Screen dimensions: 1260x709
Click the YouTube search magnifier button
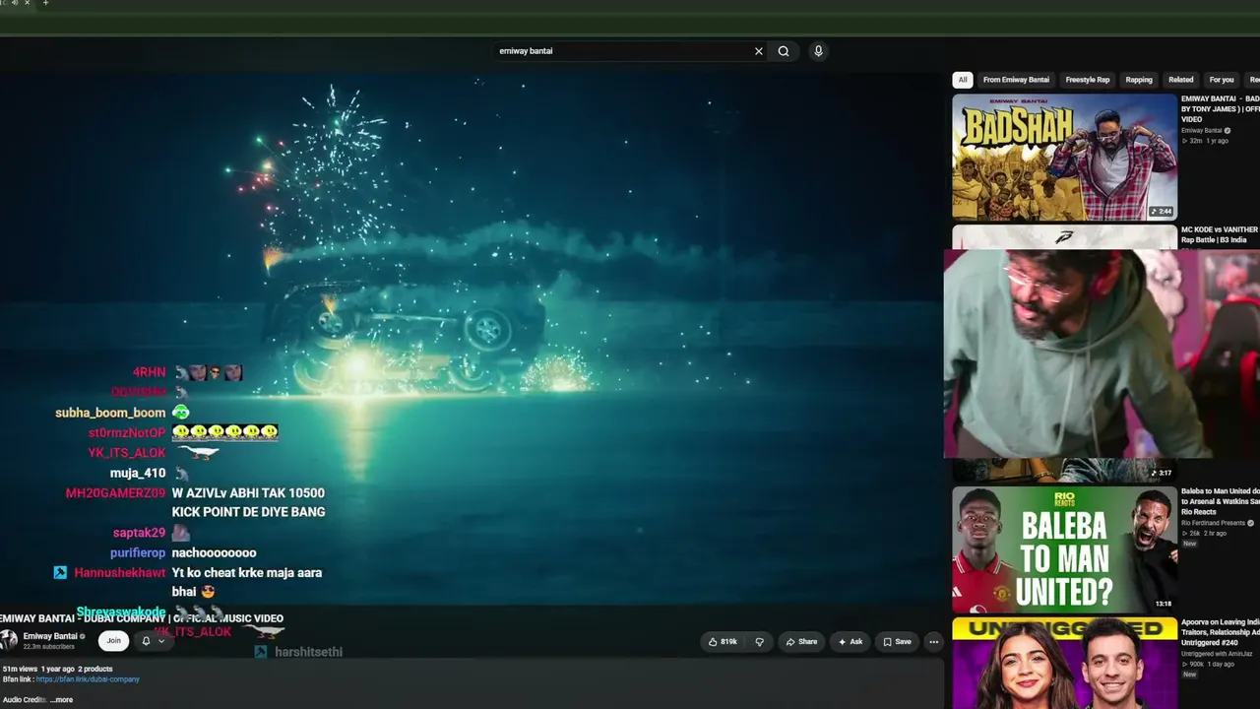point(784,51)
